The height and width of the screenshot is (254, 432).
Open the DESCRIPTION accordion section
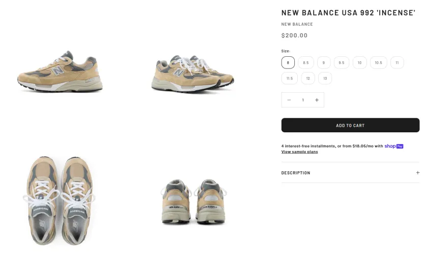pos(350,173)
